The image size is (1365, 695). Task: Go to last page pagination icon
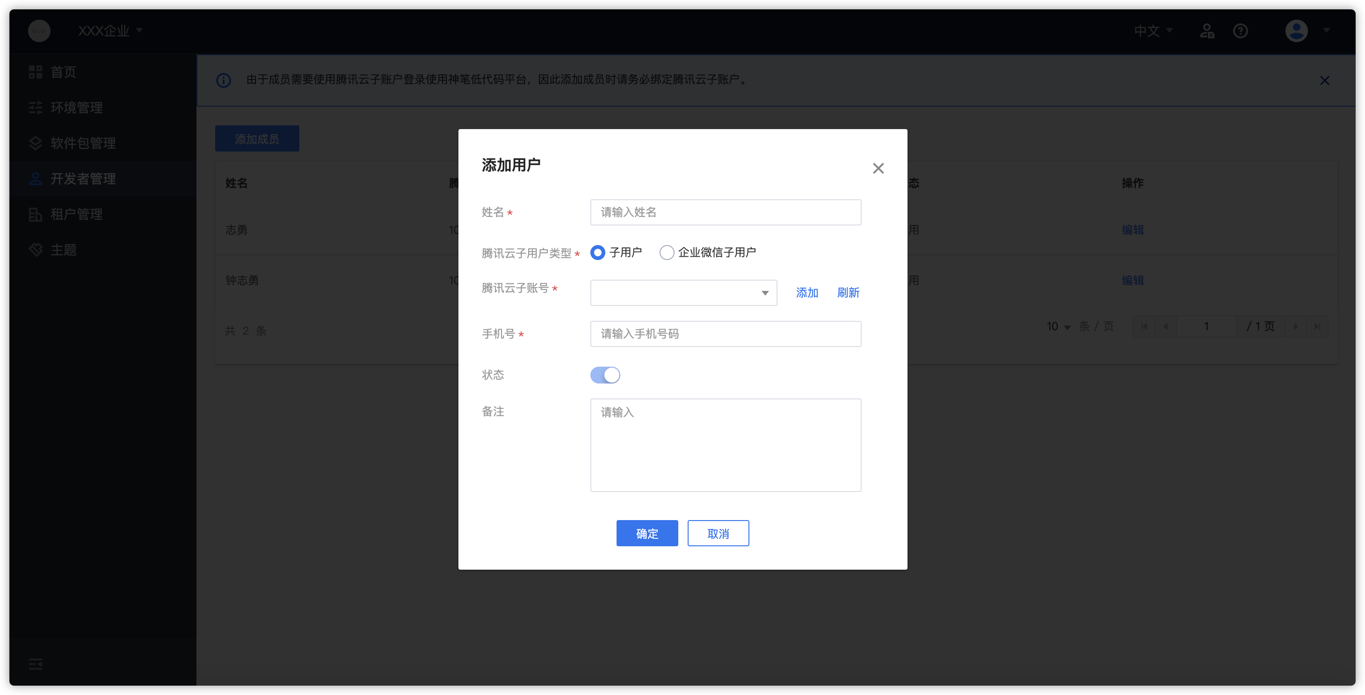(x=1317, y=326)
